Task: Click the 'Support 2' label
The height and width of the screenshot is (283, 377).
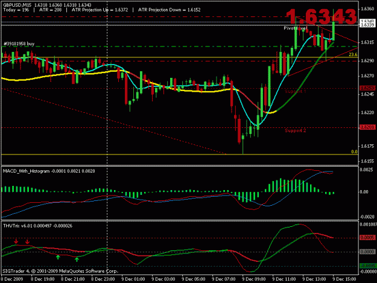Action: (x=296, y=130)
